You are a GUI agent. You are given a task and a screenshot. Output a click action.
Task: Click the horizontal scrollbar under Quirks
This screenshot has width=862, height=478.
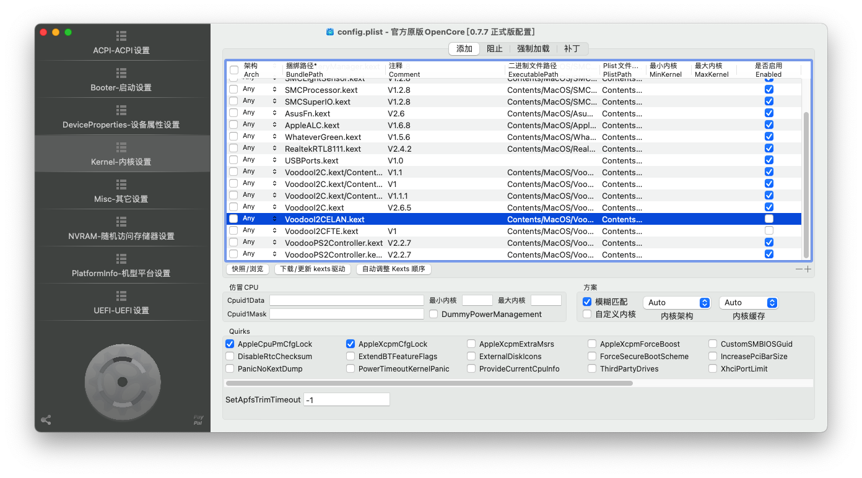(x=429, y=383)
